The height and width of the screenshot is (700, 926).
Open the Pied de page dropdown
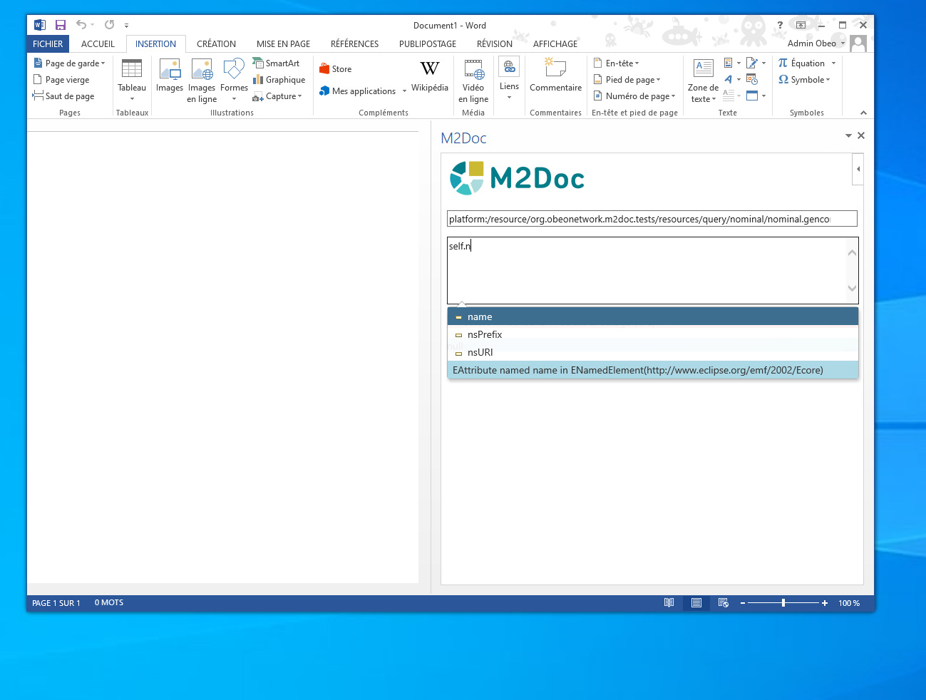(627, 80)
